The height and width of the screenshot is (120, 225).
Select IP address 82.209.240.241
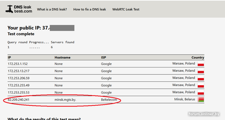tap(19, 100)
